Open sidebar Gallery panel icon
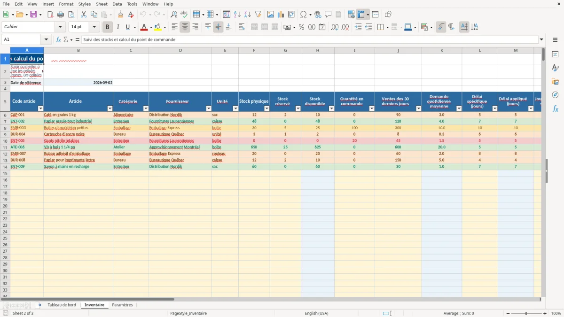 click(x=556, y=82)
